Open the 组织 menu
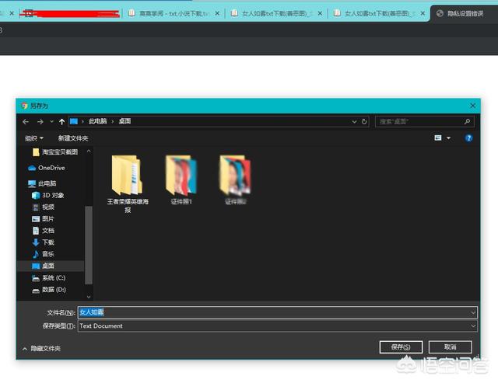The width and height of the screenshot is (498, 383). click(x=34, y=138)
